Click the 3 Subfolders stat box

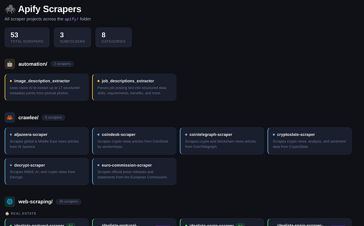click(72, 38)
